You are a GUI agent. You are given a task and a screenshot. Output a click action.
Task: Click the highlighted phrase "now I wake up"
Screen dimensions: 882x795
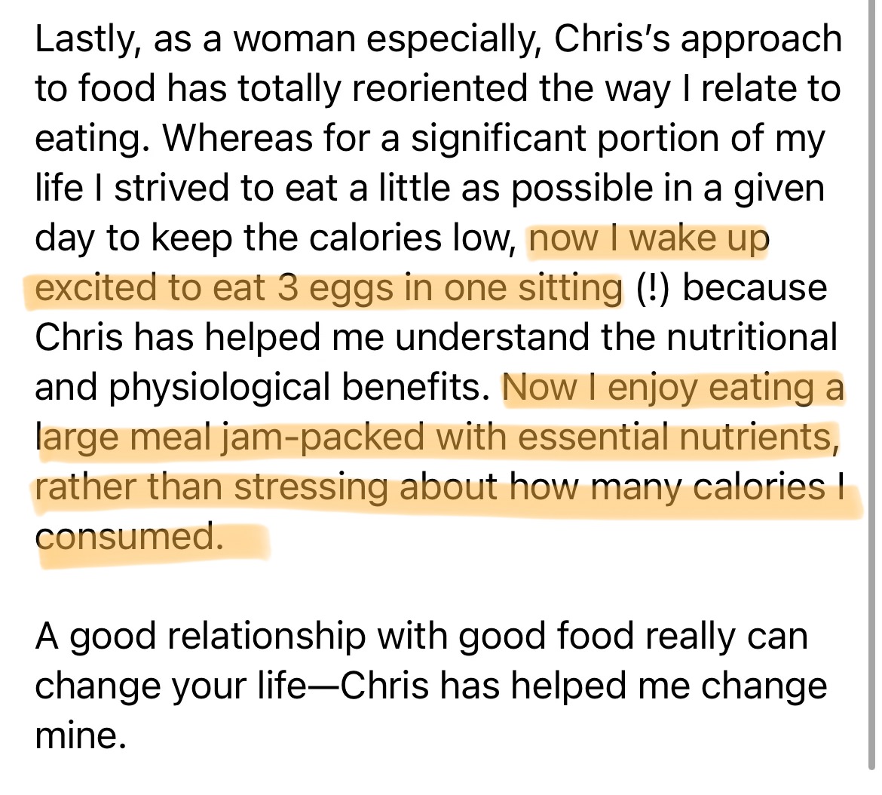pyautogui.click(x=648, y=238)
